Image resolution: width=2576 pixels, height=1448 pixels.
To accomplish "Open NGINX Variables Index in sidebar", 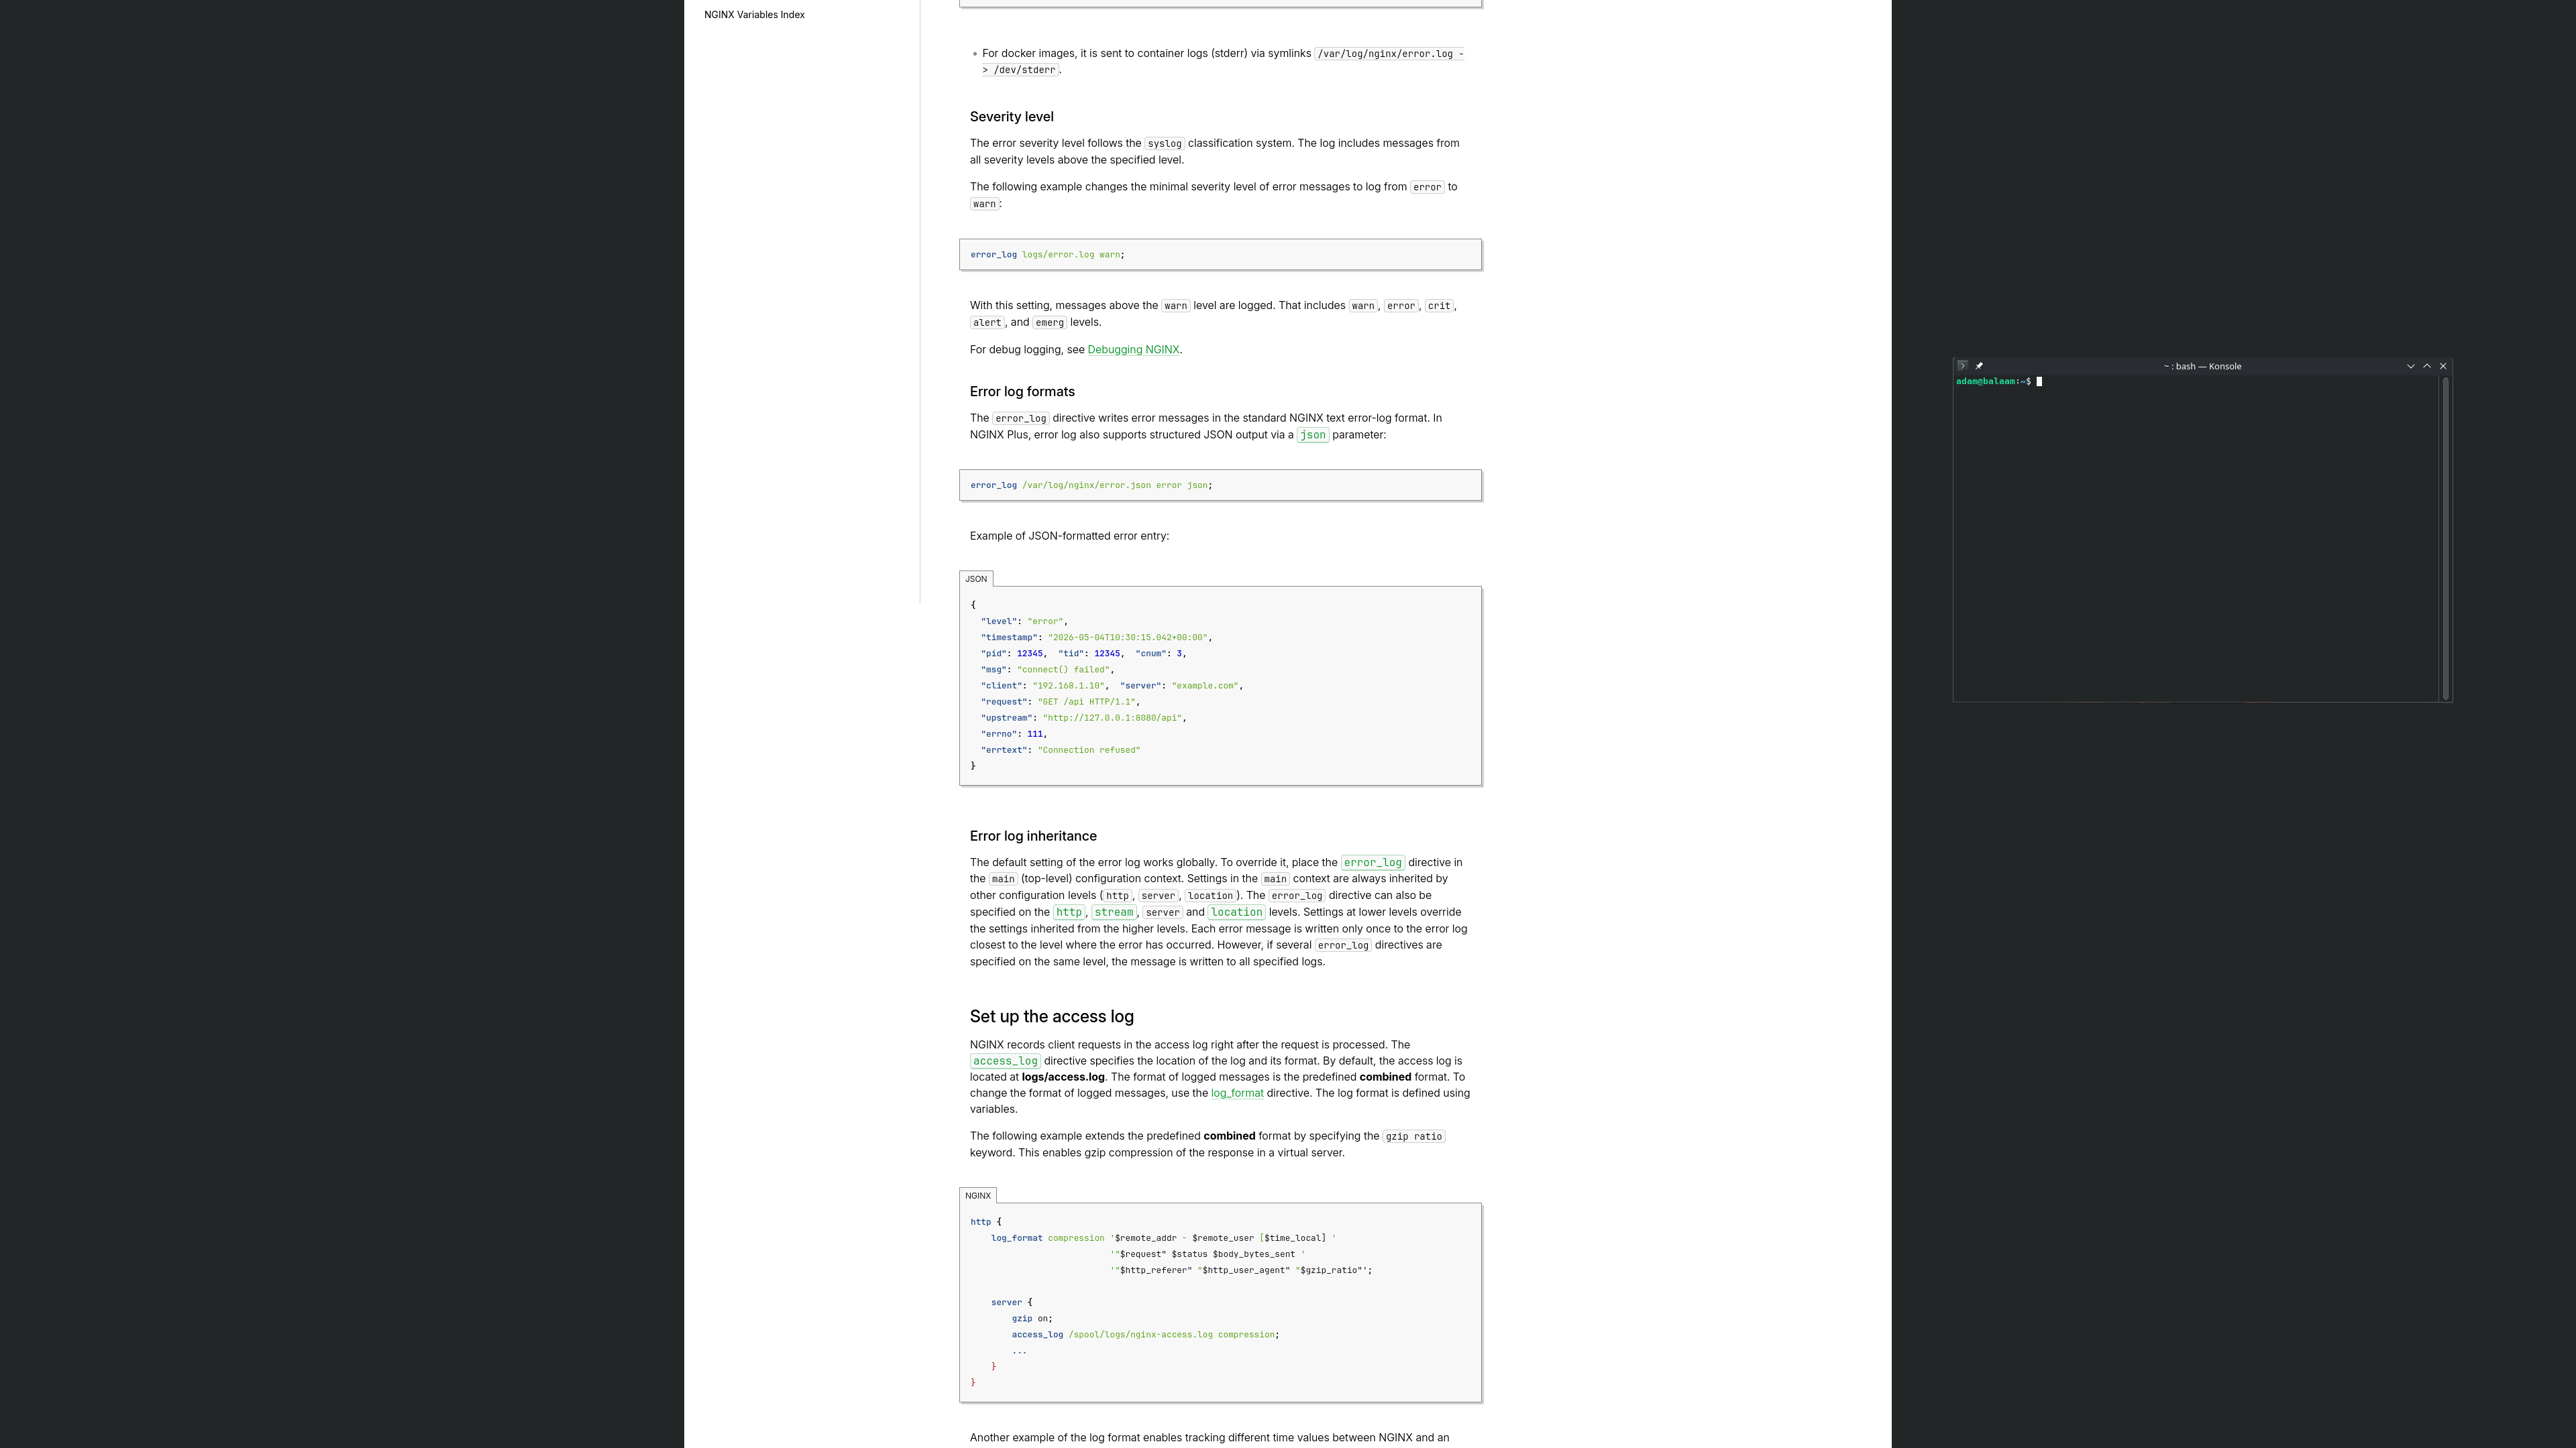I will tap(754, 15).
